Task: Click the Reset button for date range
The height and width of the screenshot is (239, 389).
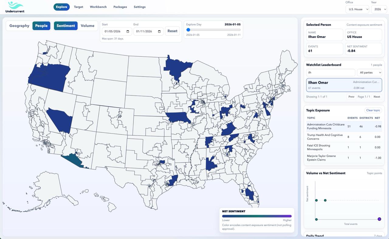Action: (x=172, y=31)
